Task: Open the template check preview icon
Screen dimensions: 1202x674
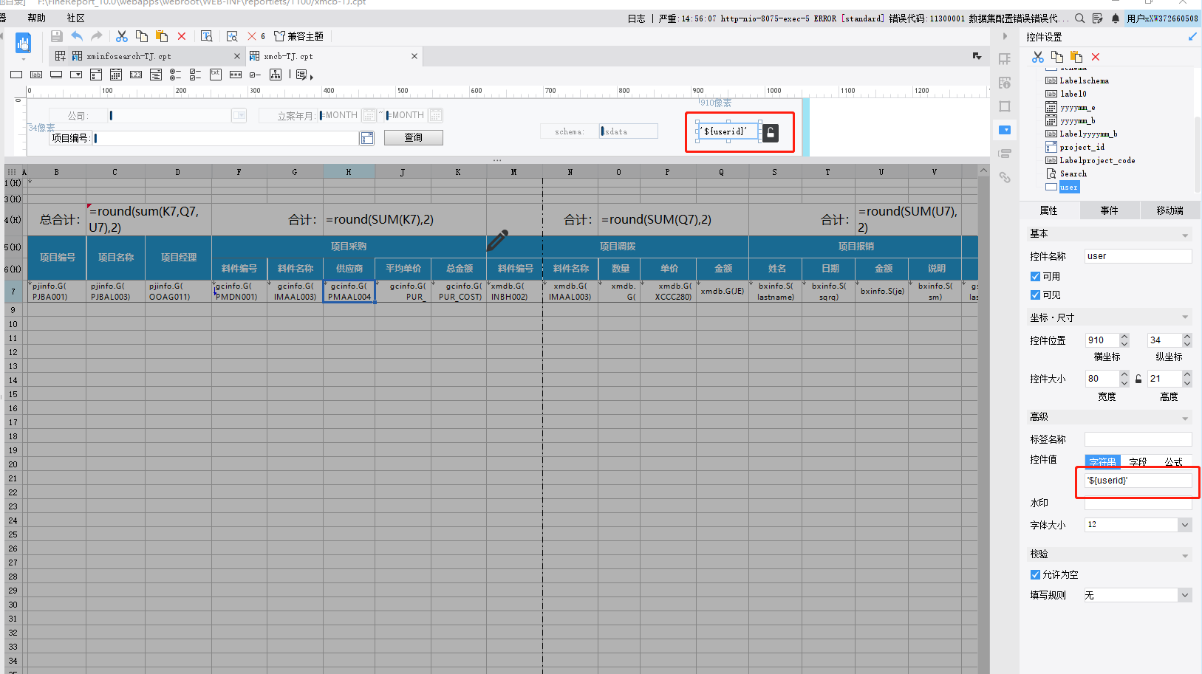Action: (x=232, y=36)
